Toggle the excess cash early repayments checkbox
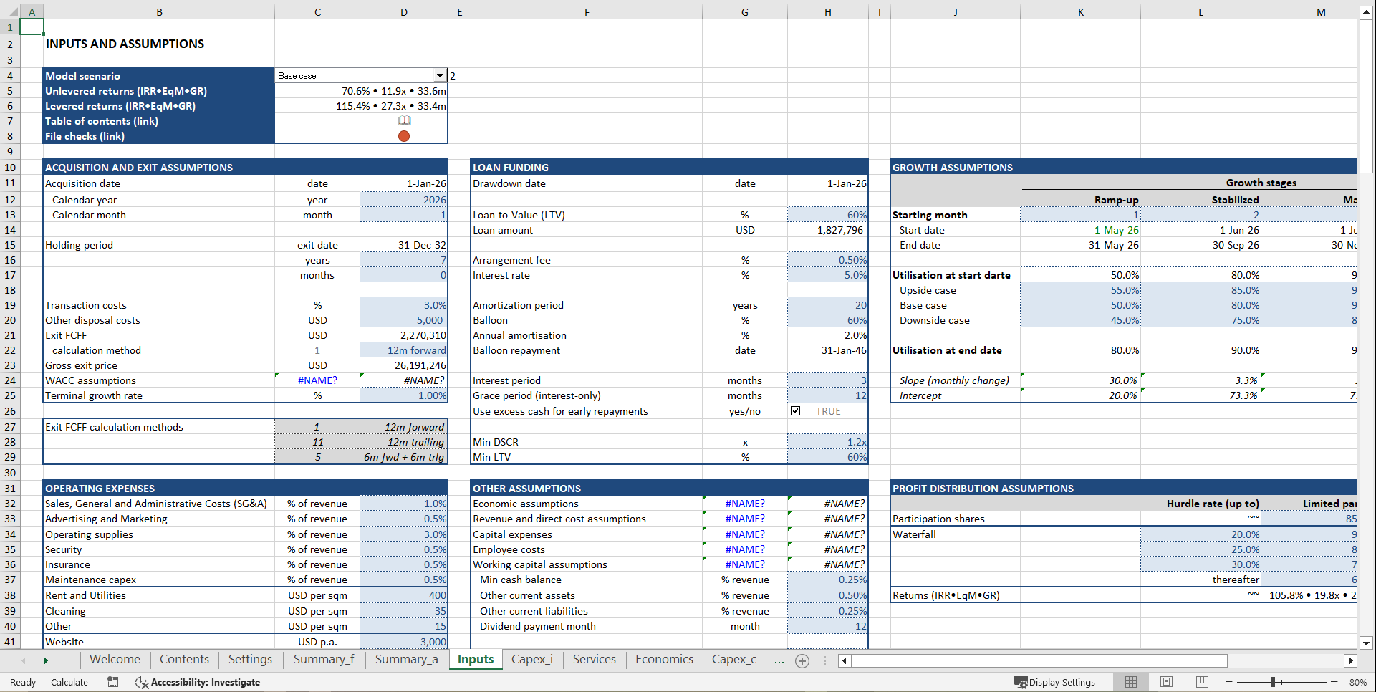1376x692 pixels. tap(796, 410)
